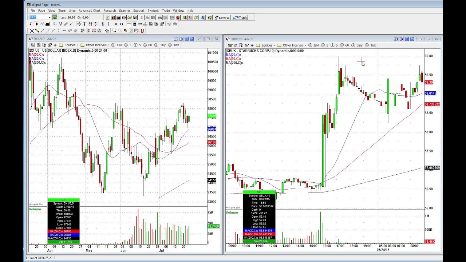Expand Other Intervals dropdown in SBUX chart
This screenshot has width=466, height=262.
[305, 45]
